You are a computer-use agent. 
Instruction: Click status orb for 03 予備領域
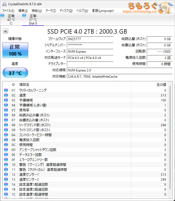click(6, 100)
